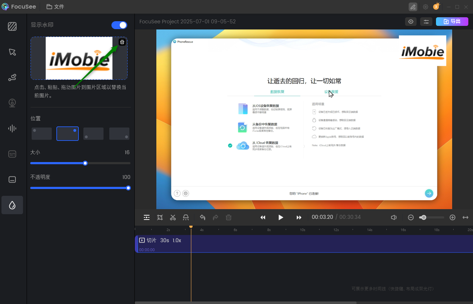The width and height of the screenshot is (473, 304).
Task: Click the iMobie watermark in preview
Action: (x=422, y=51)
